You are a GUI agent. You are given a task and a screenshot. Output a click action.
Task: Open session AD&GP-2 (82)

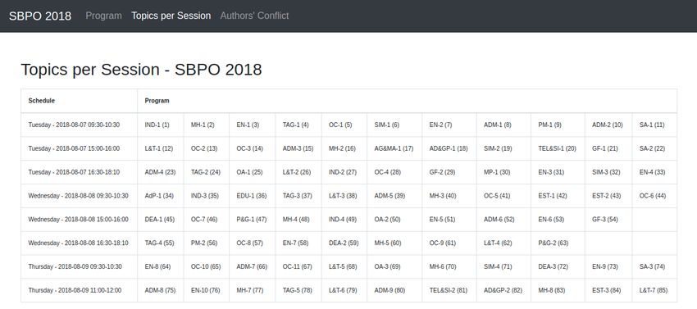pos(503,290)
